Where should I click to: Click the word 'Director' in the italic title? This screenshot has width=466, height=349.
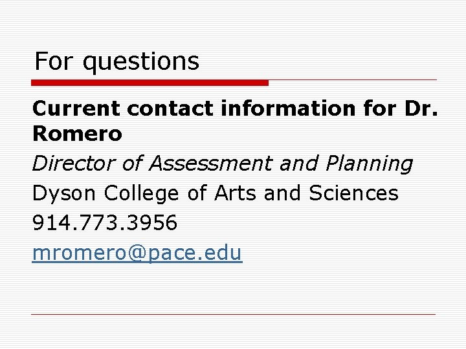tap(74, 164)
